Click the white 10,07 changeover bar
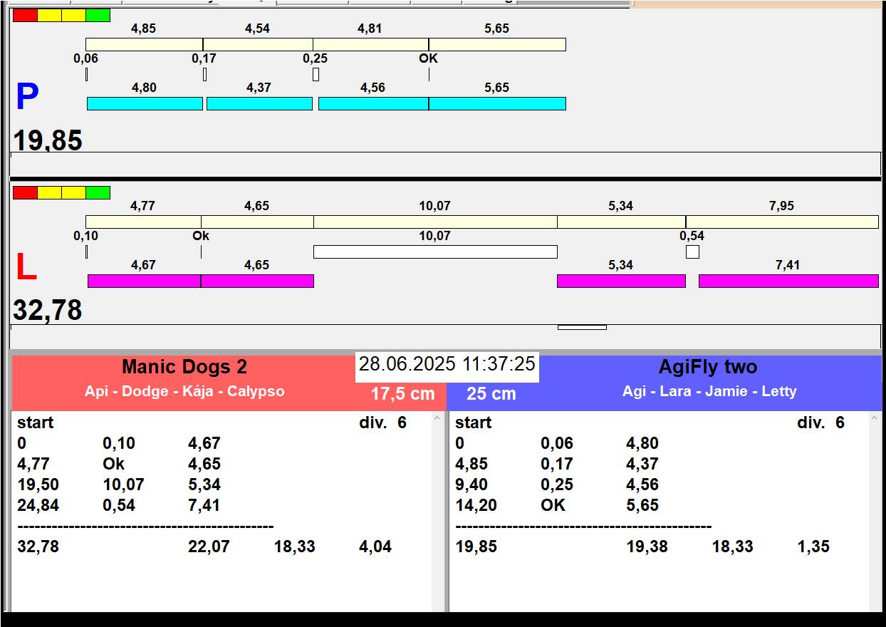The width and height of the screenshot is (886, 627). 435,252
